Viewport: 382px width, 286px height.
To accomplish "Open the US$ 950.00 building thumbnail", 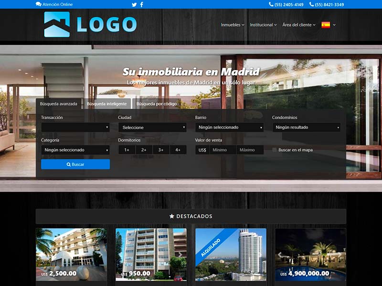I will tap(151, 255).
